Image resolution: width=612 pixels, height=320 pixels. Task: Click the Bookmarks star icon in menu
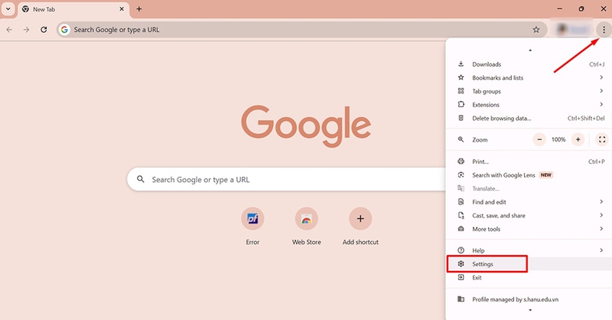coord(461,77)
